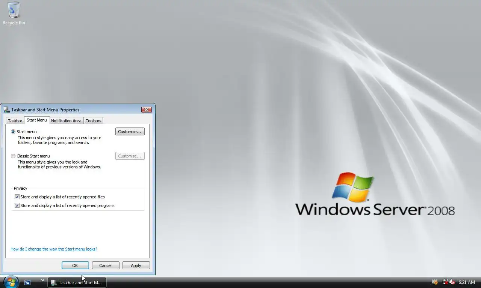Image resolution: width=481 pixels, height=288 pixels.
Task: Toggle recently opened programs checkbox
Action: (x=17, y=205)
